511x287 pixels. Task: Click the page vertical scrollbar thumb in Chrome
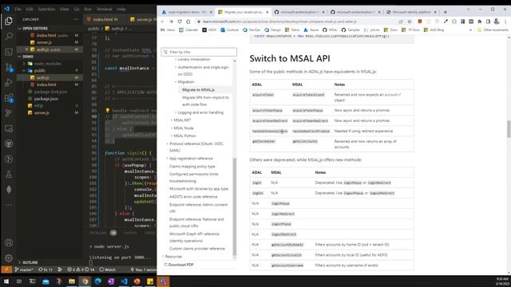coord(509,129)
